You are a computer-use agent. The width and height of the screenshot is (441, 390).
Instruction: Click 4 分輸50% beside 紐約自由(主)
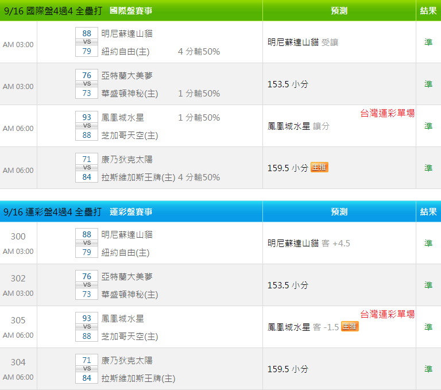(199, 52)
